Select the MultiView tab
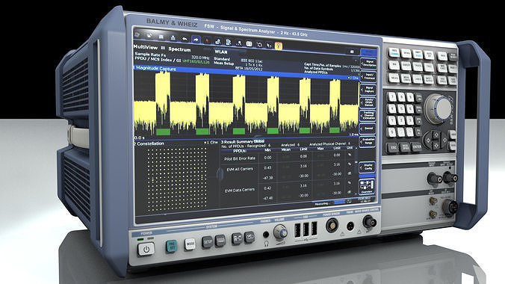The height and width of the screenshot is (284, 505). pos(146,47)
